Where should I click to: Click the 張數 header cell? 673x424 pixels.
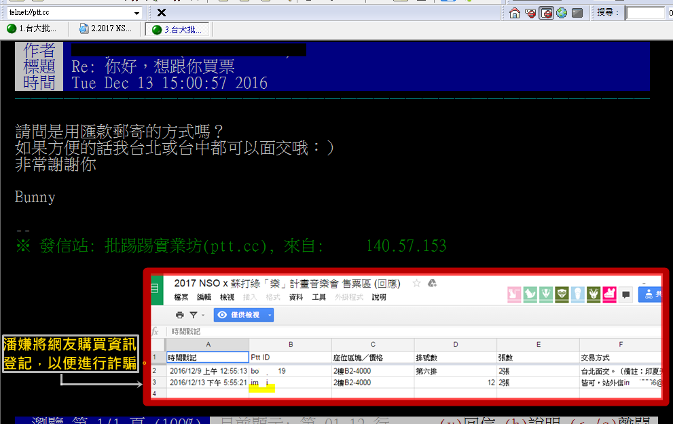539,358
